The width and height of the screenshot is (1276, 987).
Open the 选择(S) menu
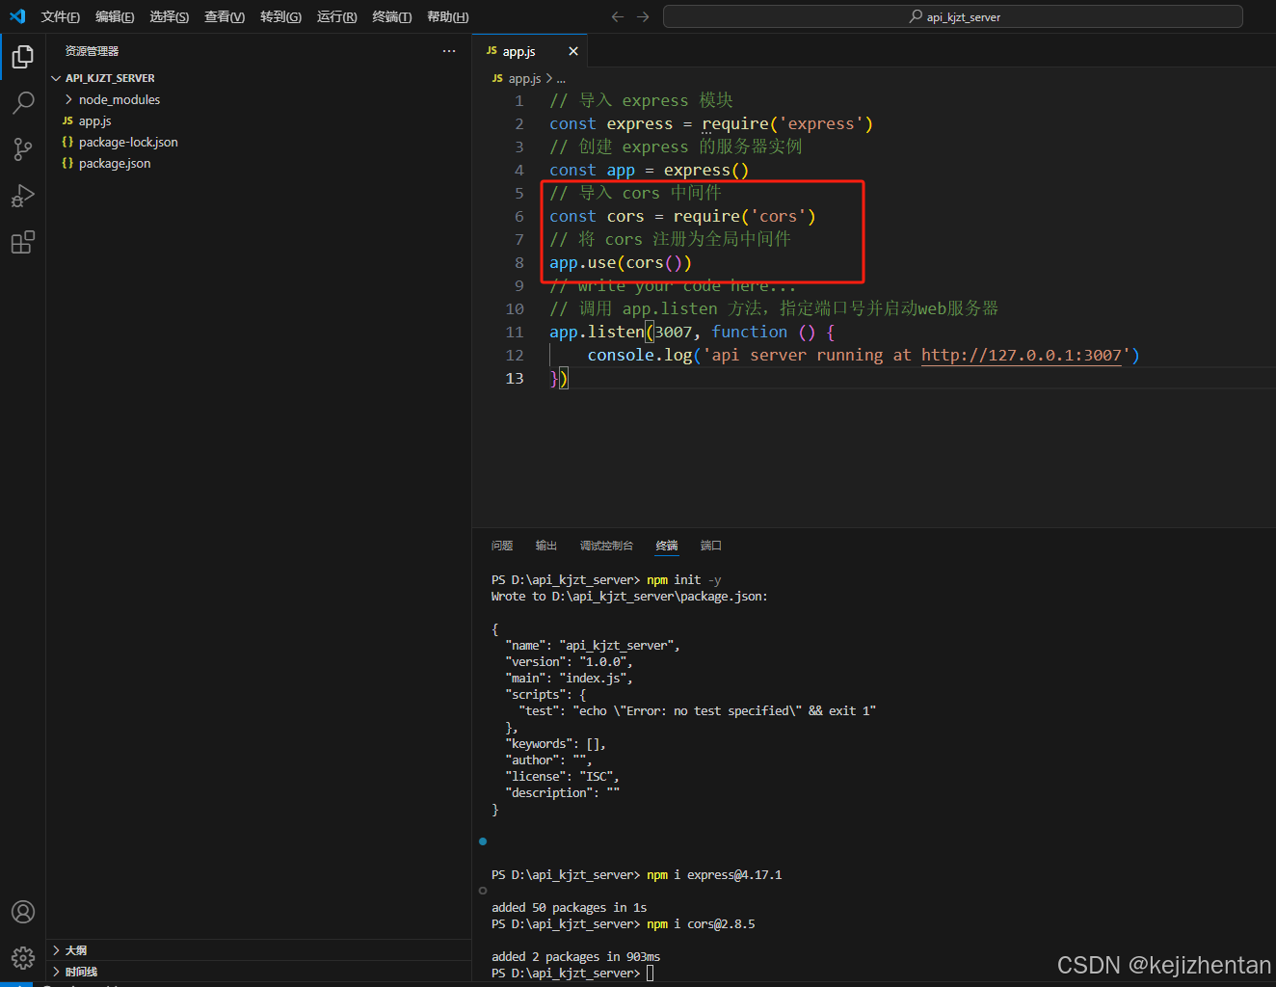tap(170, 16)
